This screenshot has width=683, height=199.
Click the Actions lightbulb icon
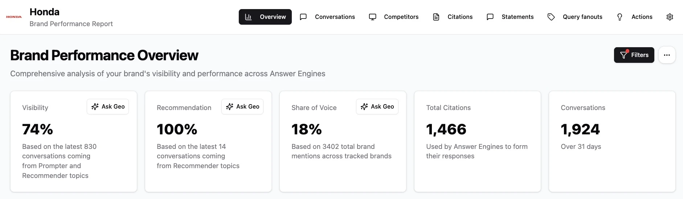pos(619,17)
